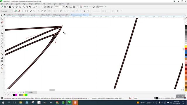The width and height of the screenshot is (187, 105).
Task: Click the new document tab plus button
Action: point(90,15)
